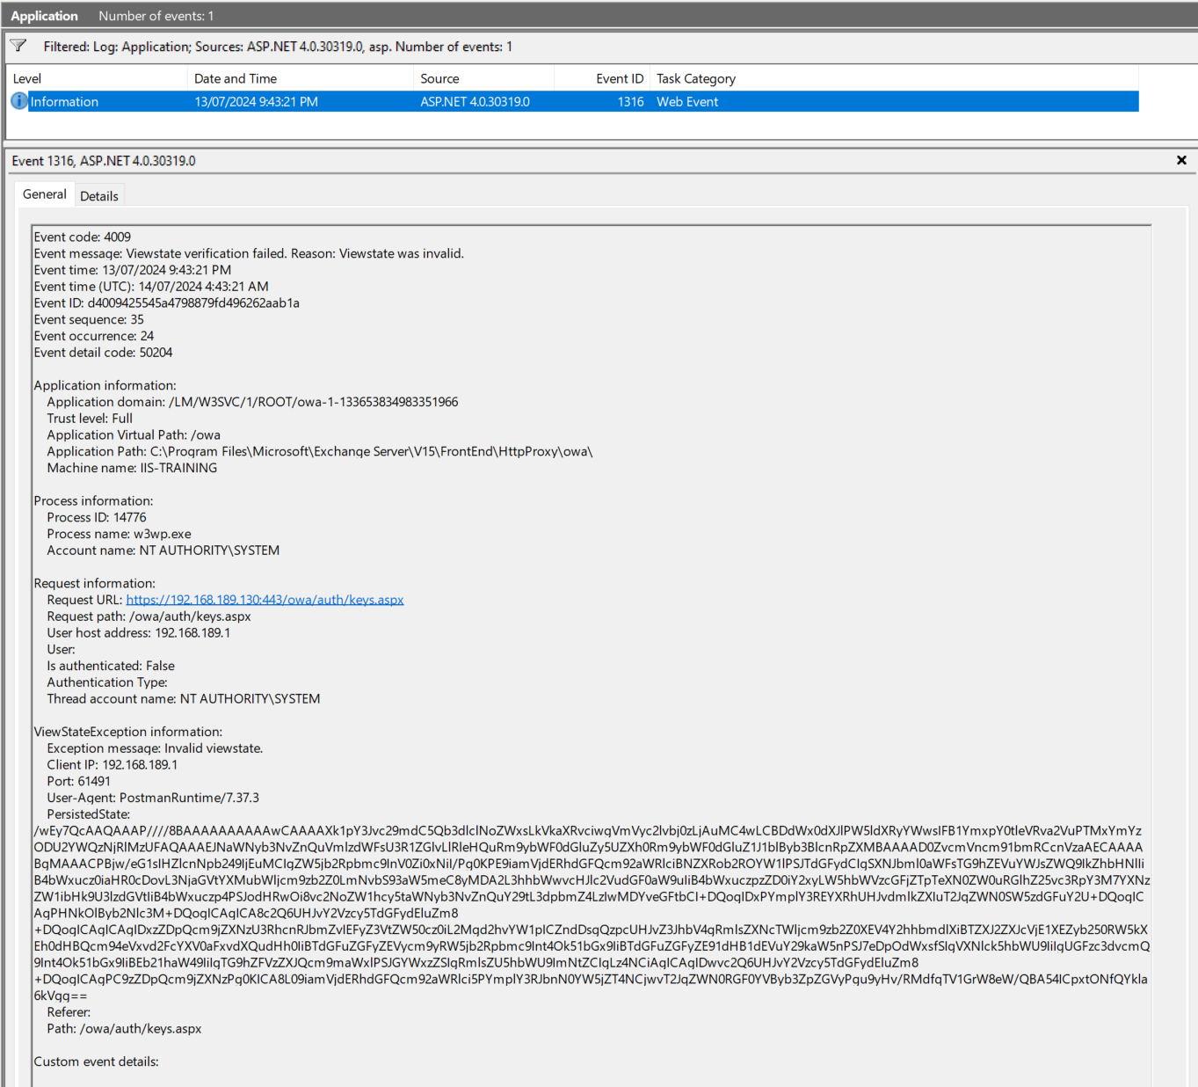
Task: Select the event dated 13/07/2024 9:43:21 PM
Action: pos(256,102)
